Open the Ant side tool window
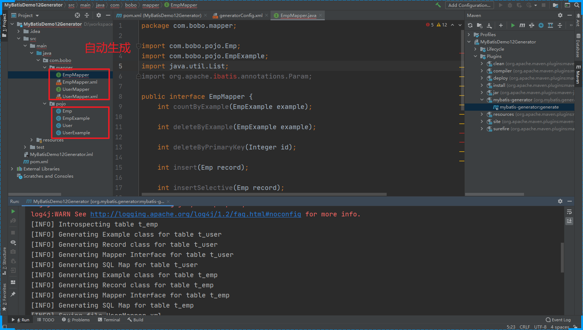This screenshot has width=583, height=330. click(578, 20)
